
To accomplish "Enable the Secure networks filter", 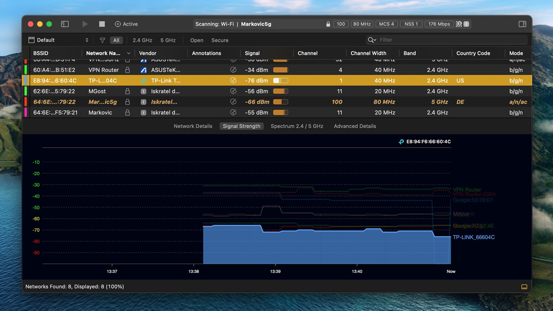I will pyautogui.click(x=220, y=40).
